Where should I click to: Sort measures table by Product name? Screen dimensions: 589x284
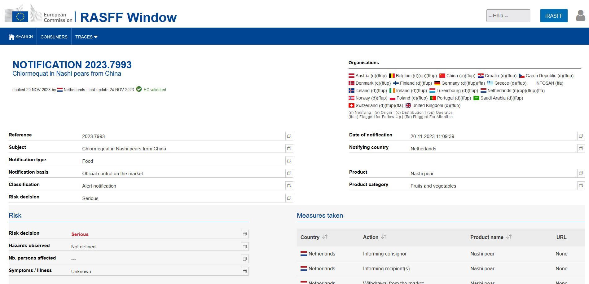tap(509, 237)
